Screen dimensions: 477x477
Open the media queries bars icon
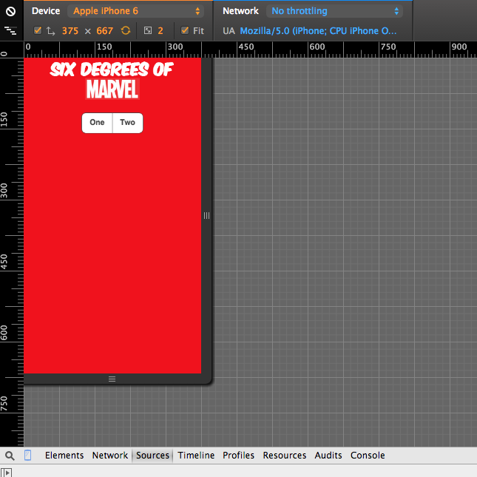(x=10, y=30)
